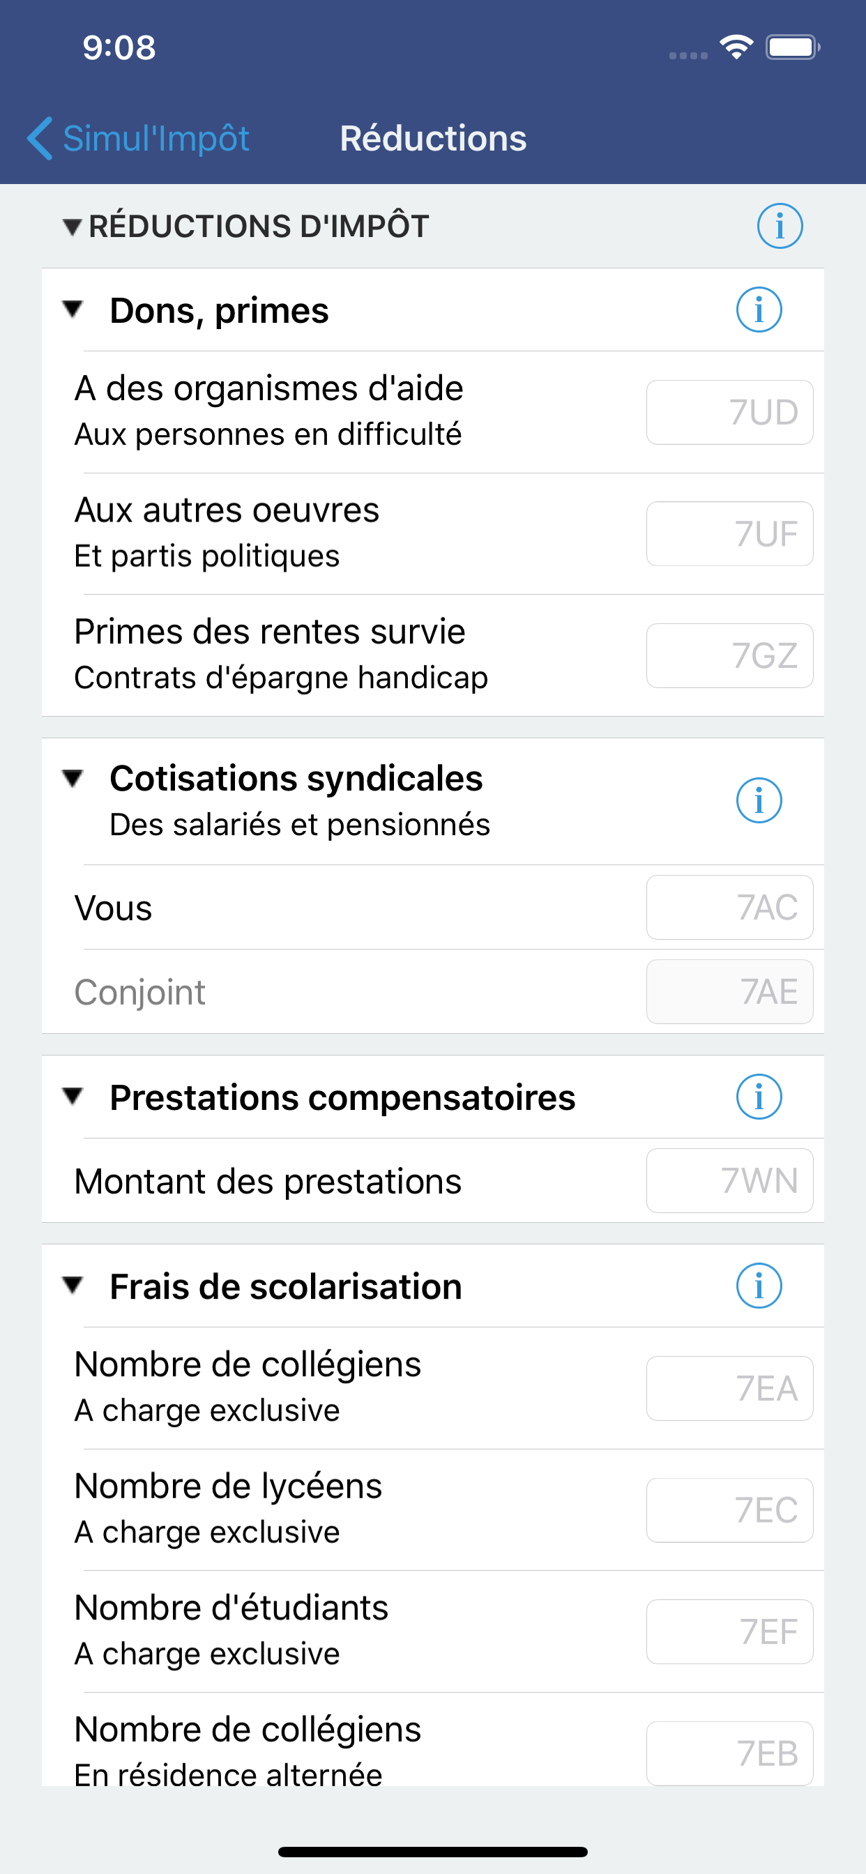The image size is (866, 1874).
Task: Open info for Réductions d'impôt section
Action: (x=780, y=227)
